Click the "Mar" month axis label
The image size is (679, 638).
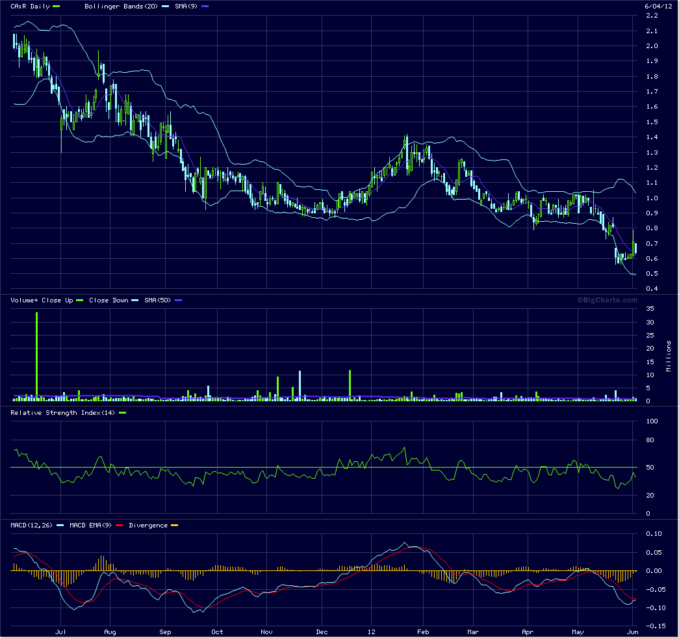click(473, 632)
